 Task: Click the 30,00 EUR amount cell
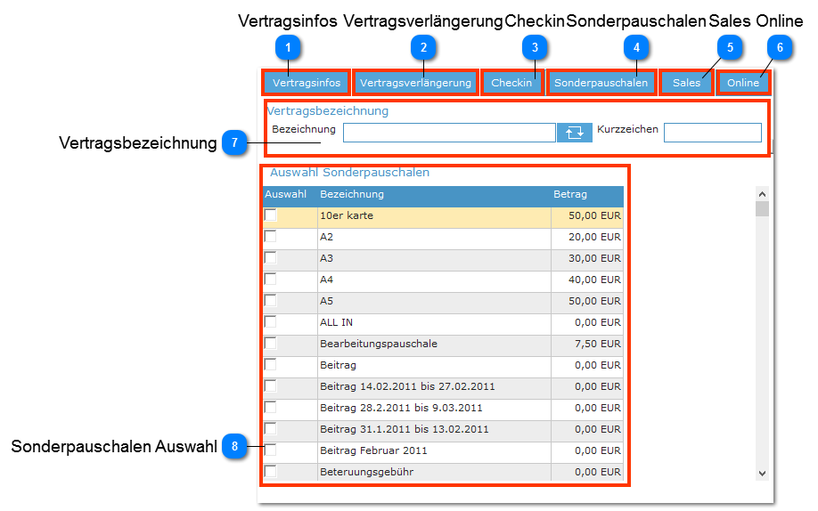coord(587,259)
